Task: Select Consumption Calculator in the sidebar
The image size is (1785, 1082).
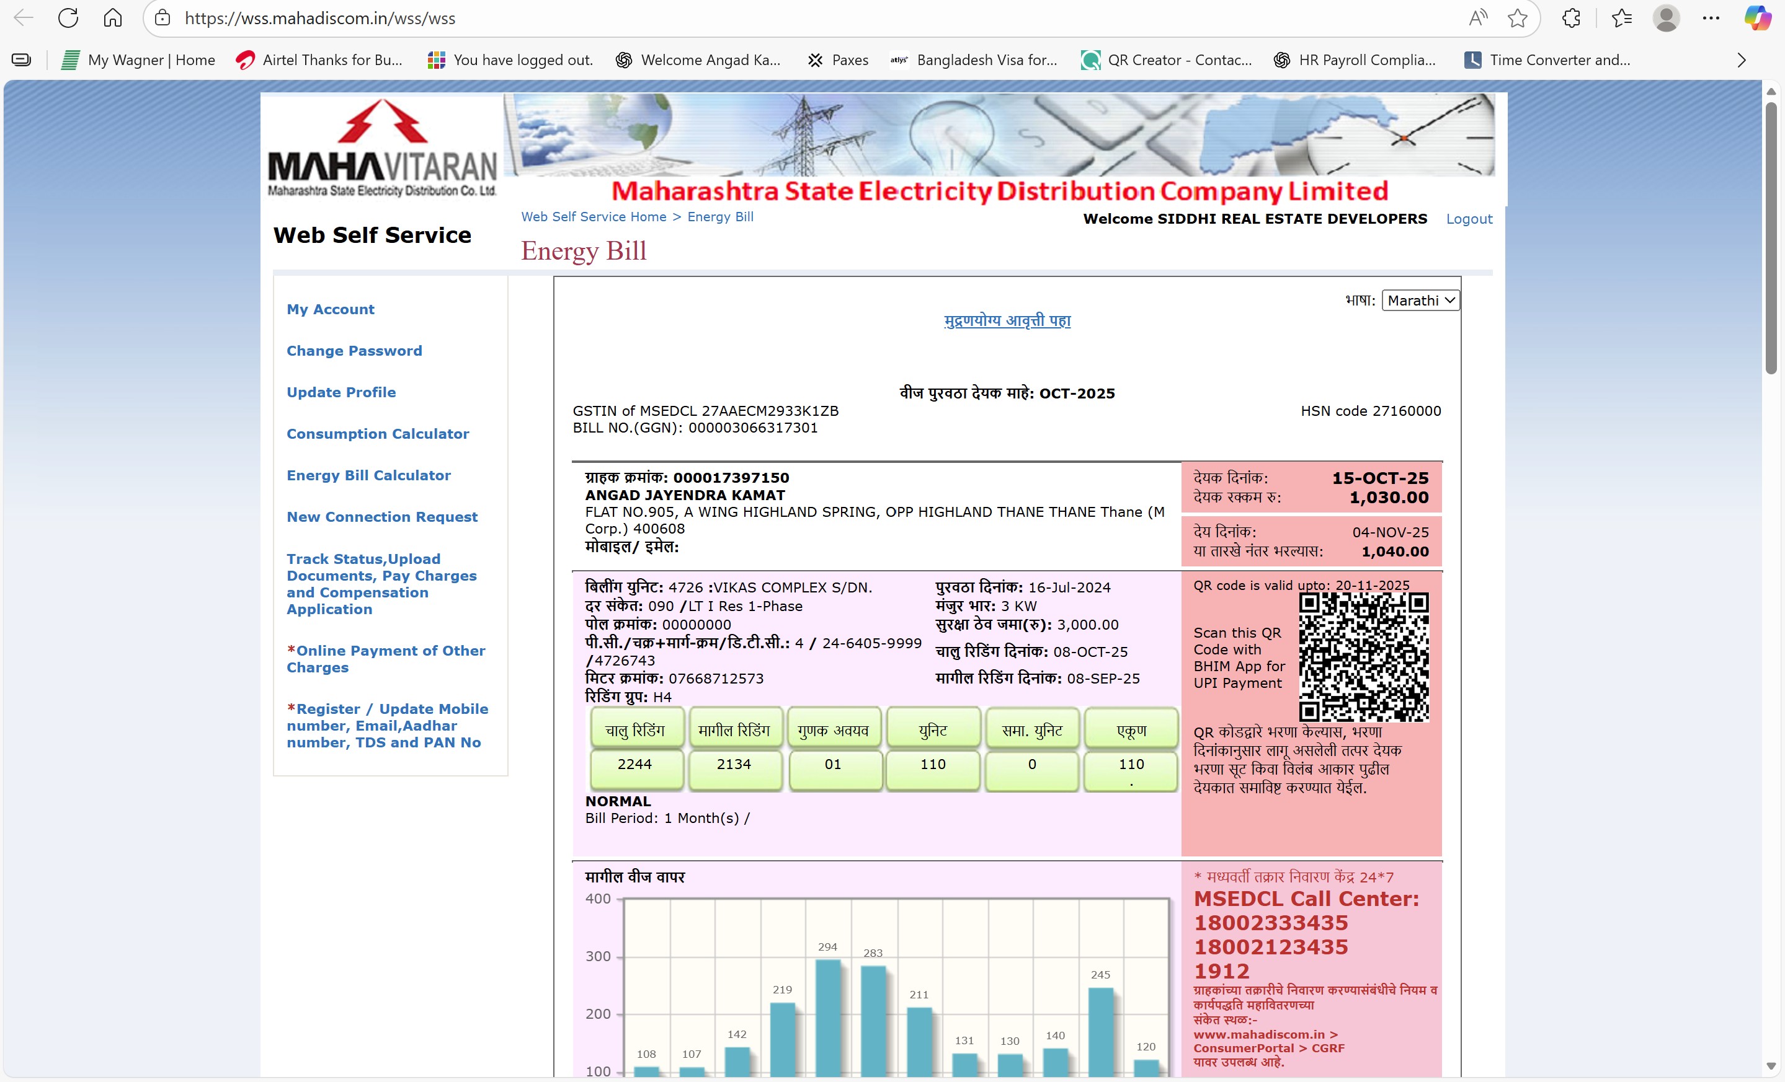Action: click(x=378, y=434)
